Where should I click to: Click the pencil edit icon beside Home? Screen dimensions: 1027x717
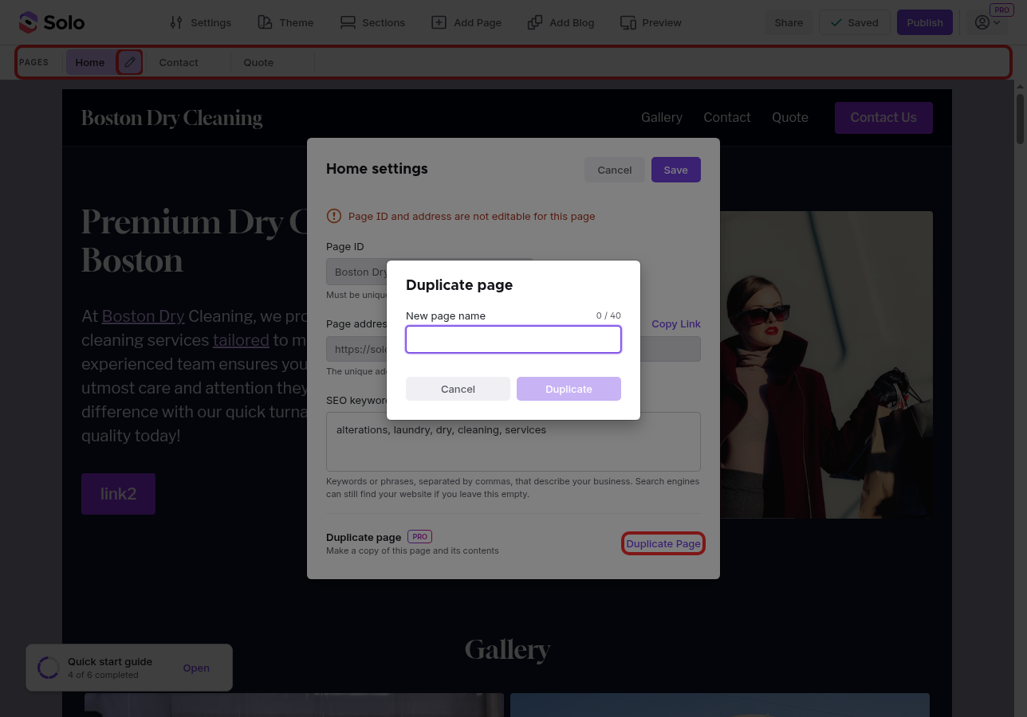coord(130,62)
